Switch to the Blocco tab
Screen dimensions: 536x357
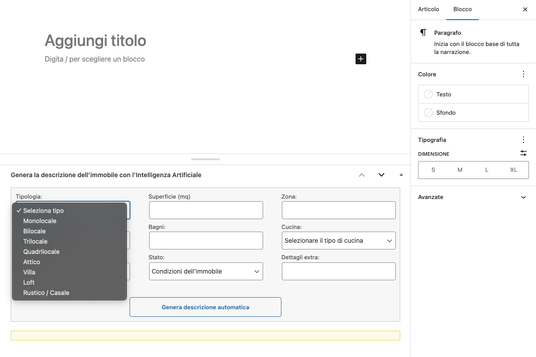[462, 9]
